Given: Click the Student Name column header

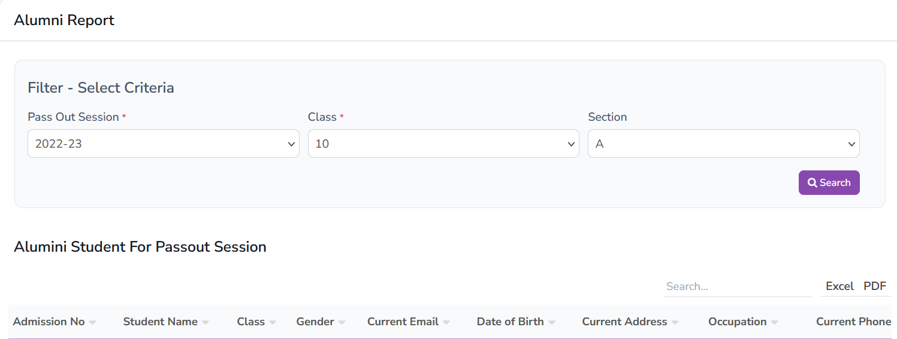Looking at the screenshot, I should 160,322.
